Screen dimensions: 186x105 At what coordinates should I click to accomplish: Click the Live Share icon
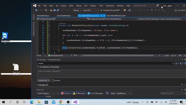coord(176,10)
